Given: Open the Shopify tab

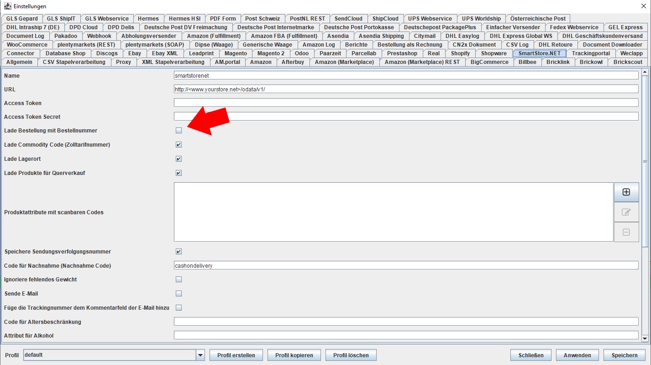Looking at the screenshot, I should pyautogui.click(x=460, y=53).
